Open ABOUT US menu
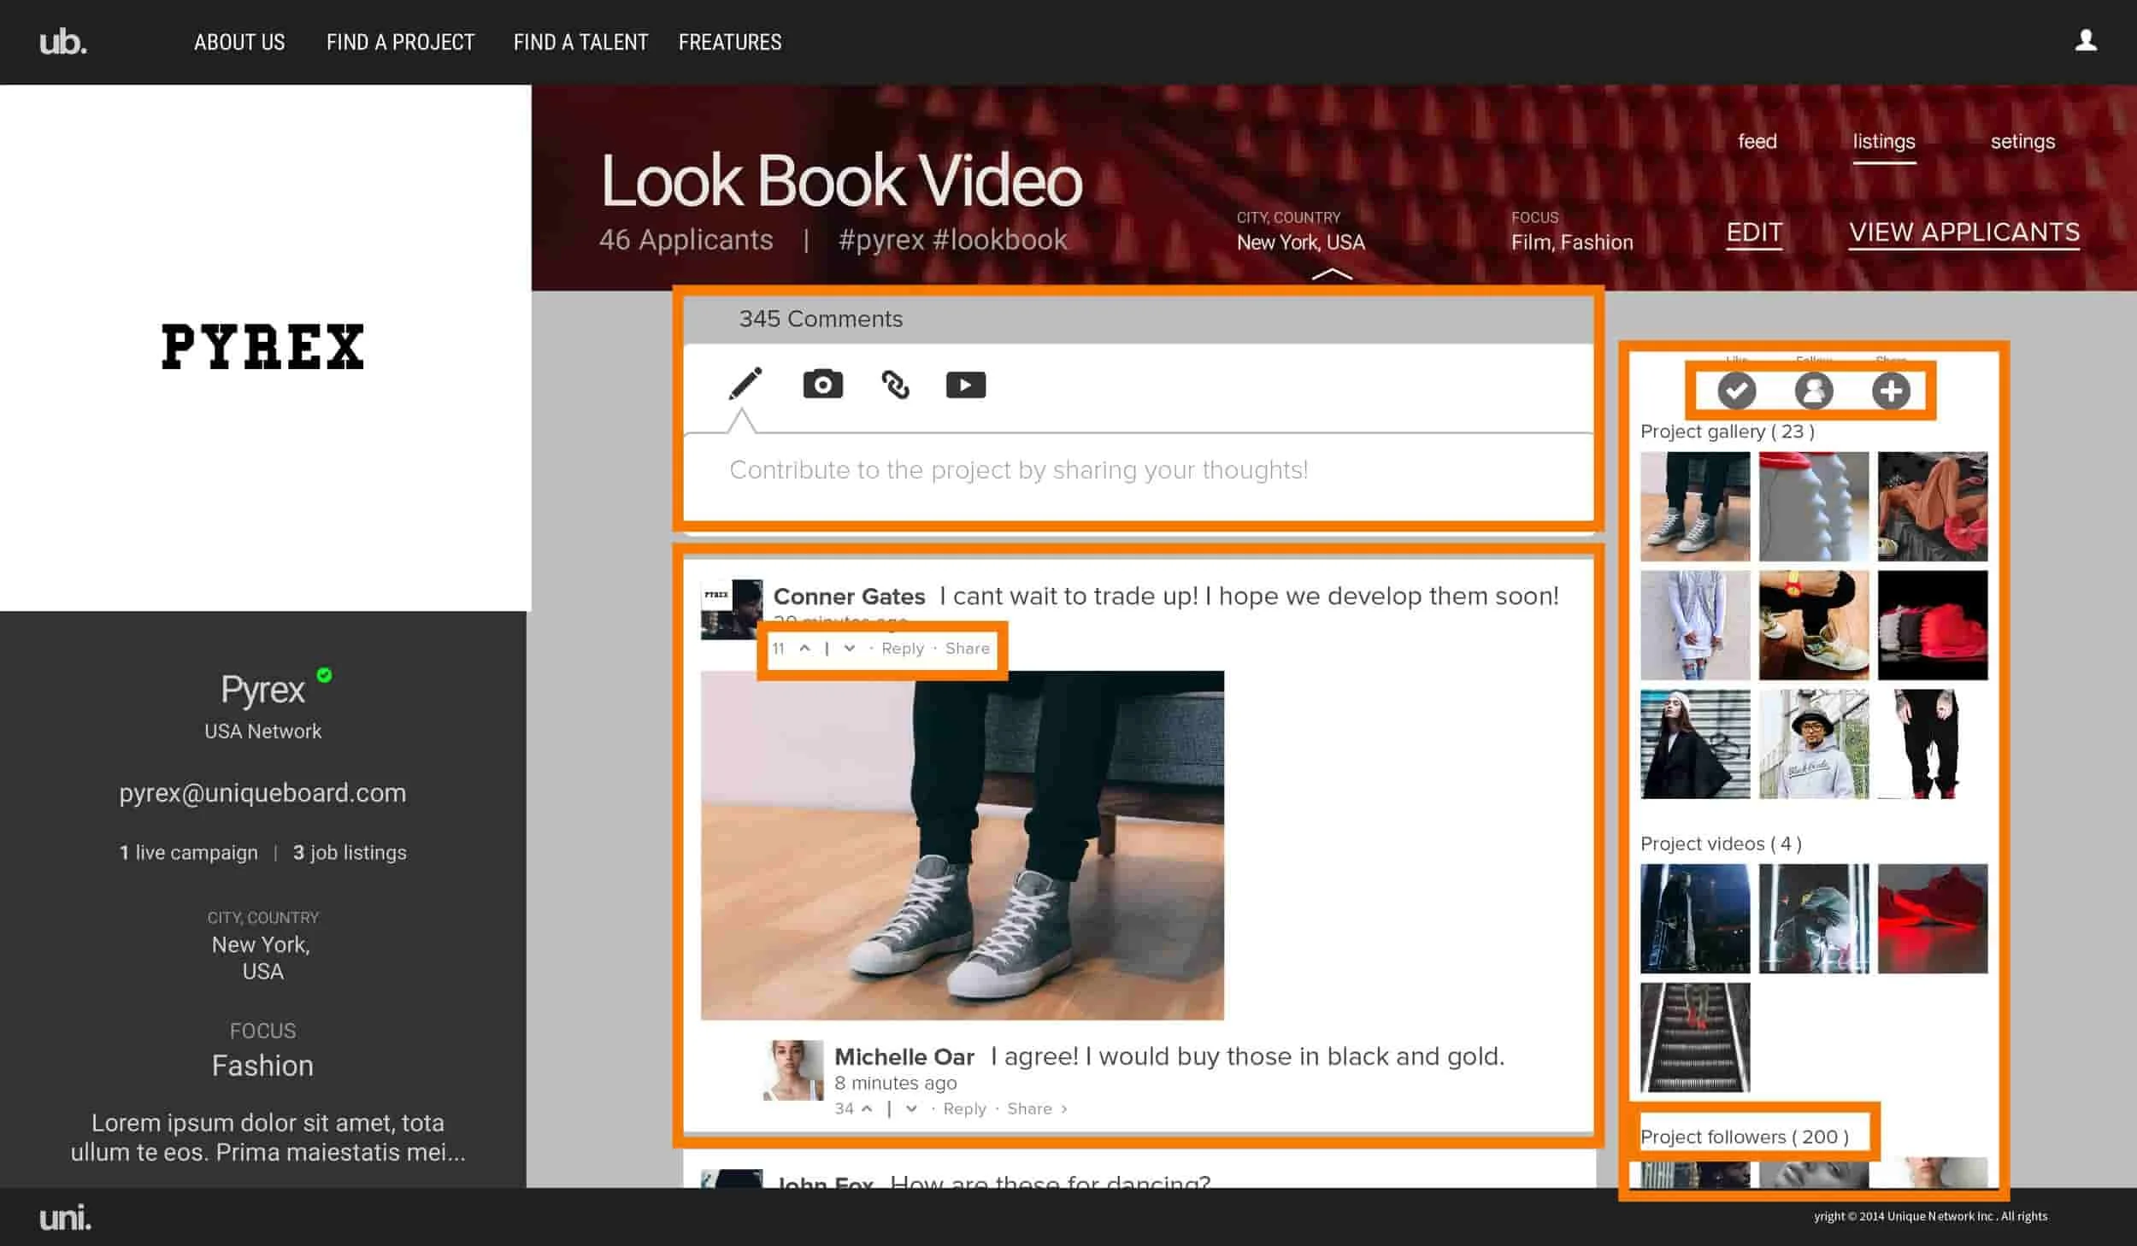The image size is (2137, 1246). 239,42
